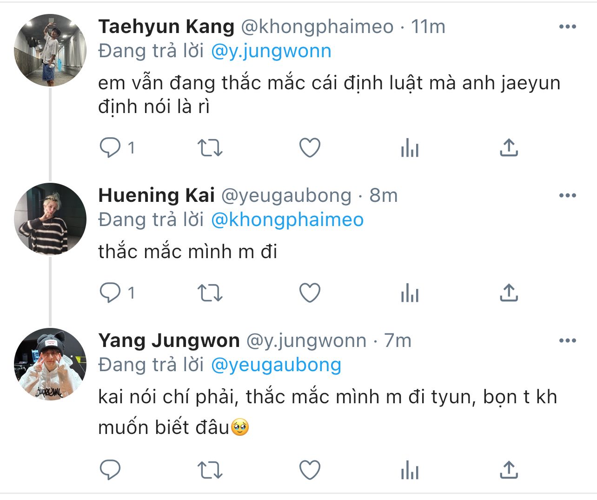Reply to Taehyun Kang's tweet
Screen dimensions: 597x500
110,148
